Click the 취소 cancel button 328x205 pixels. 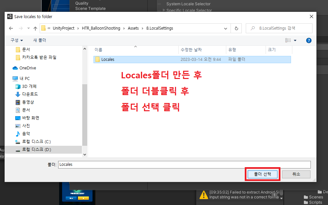pyautogui.click(x=296, y=174)
